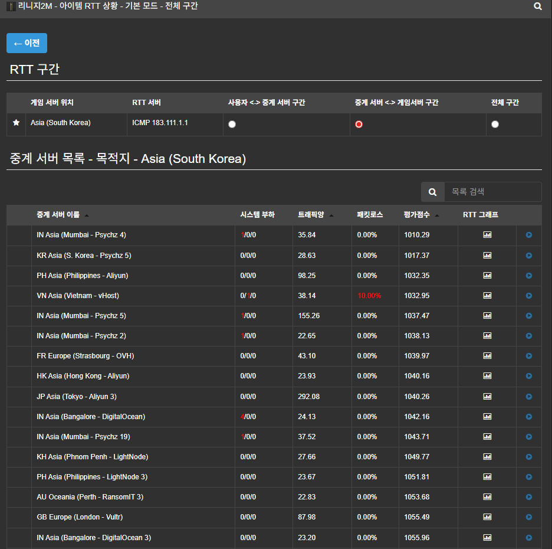552x549 pixels.
Task: Focus the 목록 검색 search field
Action: (492, 192)
